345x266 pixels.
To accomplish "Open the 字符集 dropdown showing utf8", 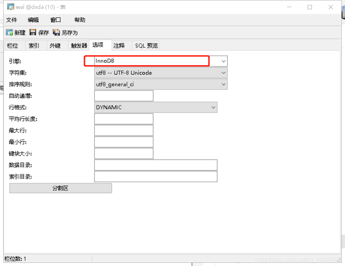I will click(x=223, y=72).
